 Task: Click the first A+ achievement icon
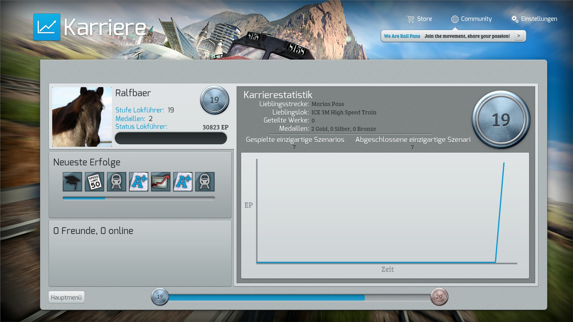pyautogui.click(x=138, y=182)
